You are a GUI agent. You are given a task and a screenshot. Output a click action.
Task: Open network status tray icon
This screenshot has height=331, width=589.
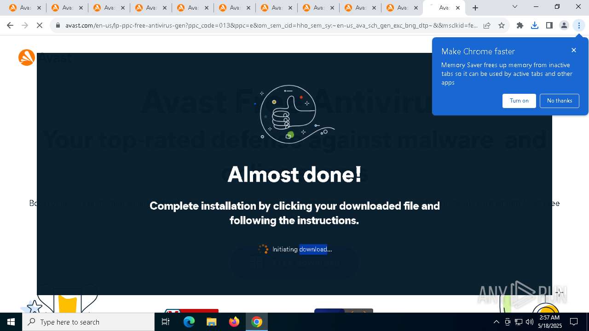point(519,322)
